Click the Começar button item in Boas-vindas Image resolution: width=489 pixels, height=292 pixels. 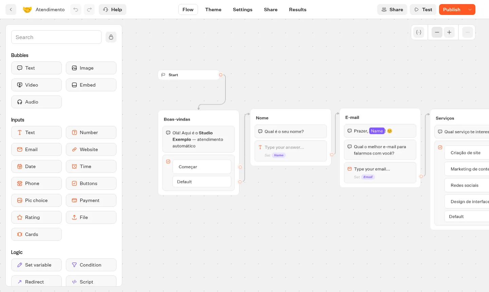pos(202,167)
